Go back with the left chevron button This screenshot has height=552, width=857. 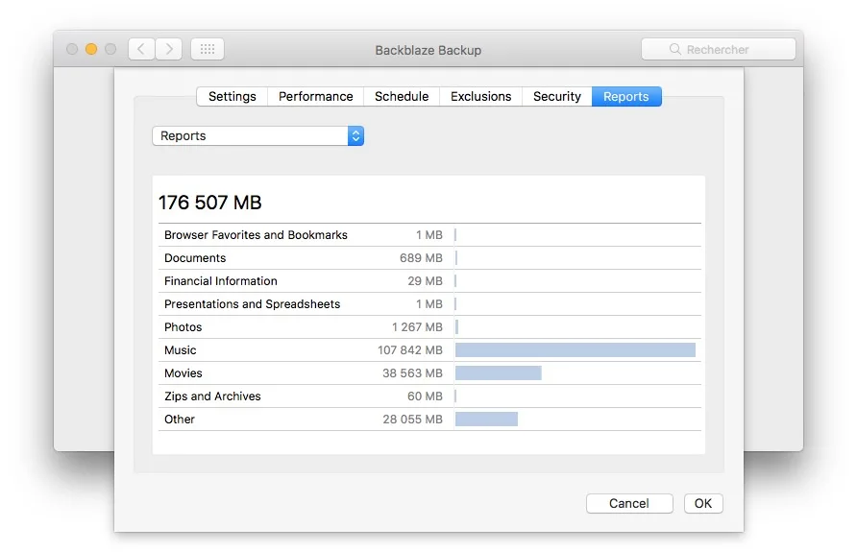click(x=141, y=49)
